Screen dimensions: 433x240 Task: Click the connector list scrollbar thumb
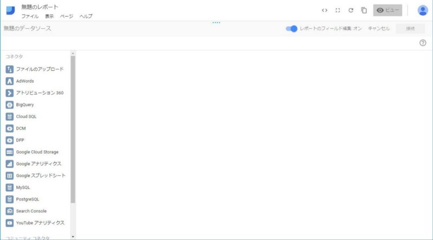click(x=73, y=130)
